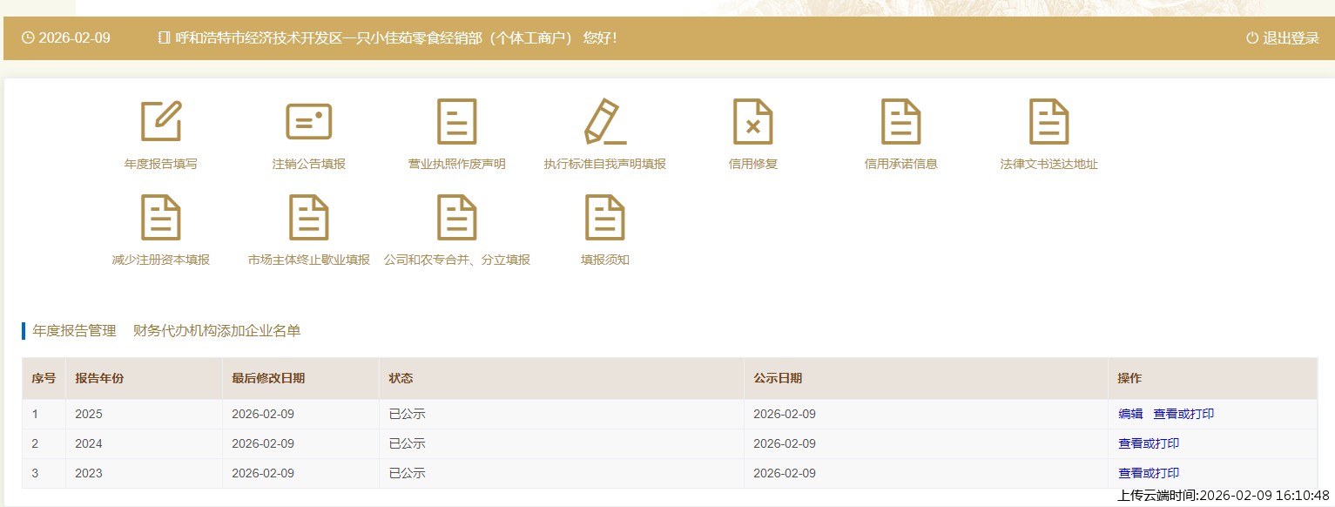Click 查看或打印 for the 2023 report
This screenshot has height=507, width=1335.
click(x=1149, y=473)
